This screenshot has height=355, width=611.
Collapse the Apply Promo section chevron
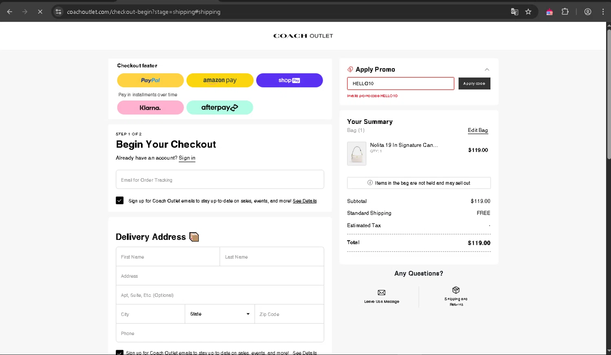tap(487, 70)
